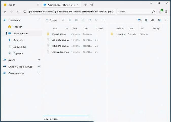The width and height of the screenshot is (171, 122).
Task: Close the Главная tab
Action: 38,5
